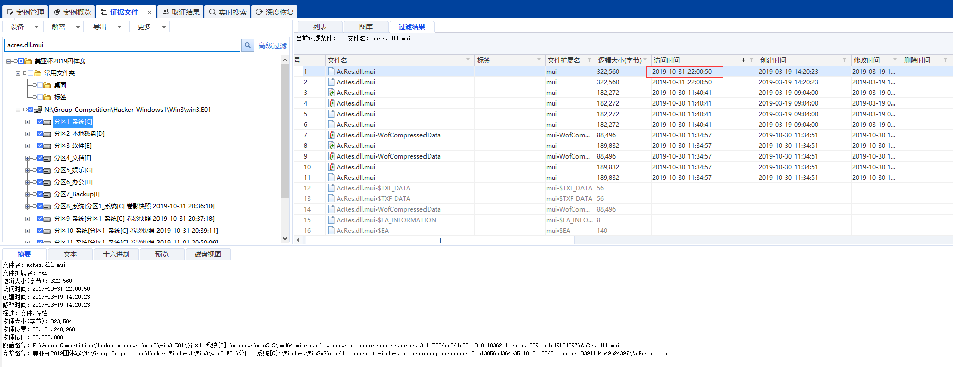Close the 证据文件 tab with its X

click(149, 12)
